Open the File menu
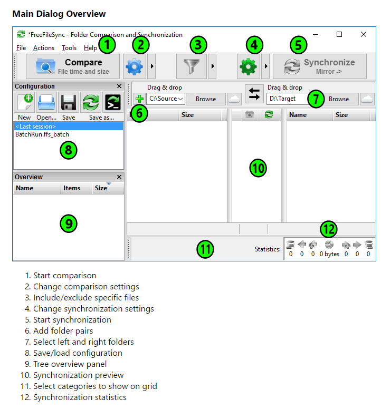Screen dimensions: 381x409 tap(21, 48)
